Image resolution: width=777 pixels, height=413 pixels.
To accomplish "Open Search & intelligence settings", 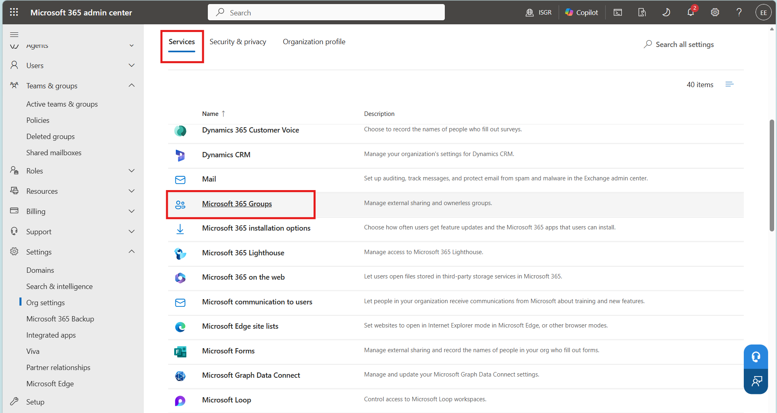I will [60, 287].
